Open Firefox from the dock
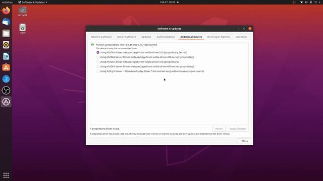Viewport: 323px width, 181px height. coord(6,11)
